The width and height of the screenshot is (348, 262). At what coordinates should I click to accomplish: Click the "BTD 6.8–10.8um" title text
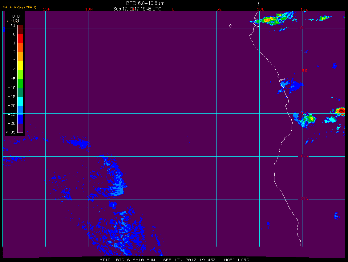145,3
